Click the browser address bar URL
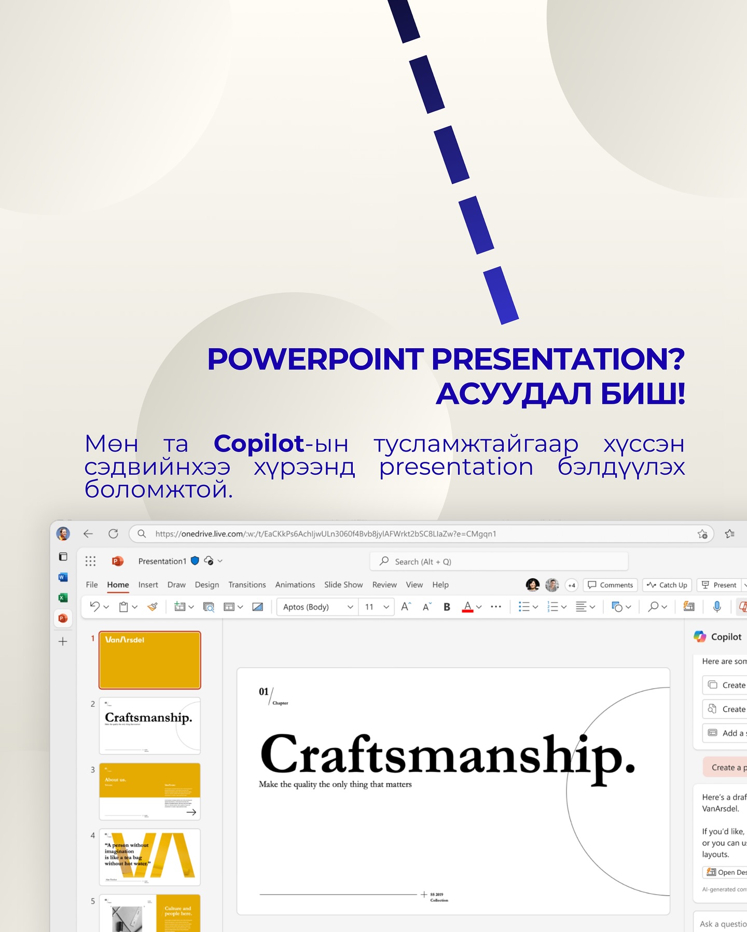Image resolution: width=747 pixels, height=932 pixels. point(325,534)
